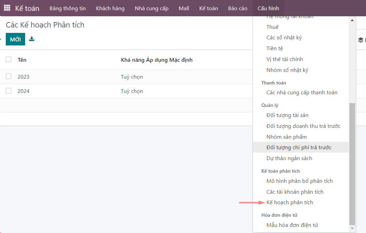Open the Khách hàng menu
Viewport: 366px width, 233px height.
[110, 8]
